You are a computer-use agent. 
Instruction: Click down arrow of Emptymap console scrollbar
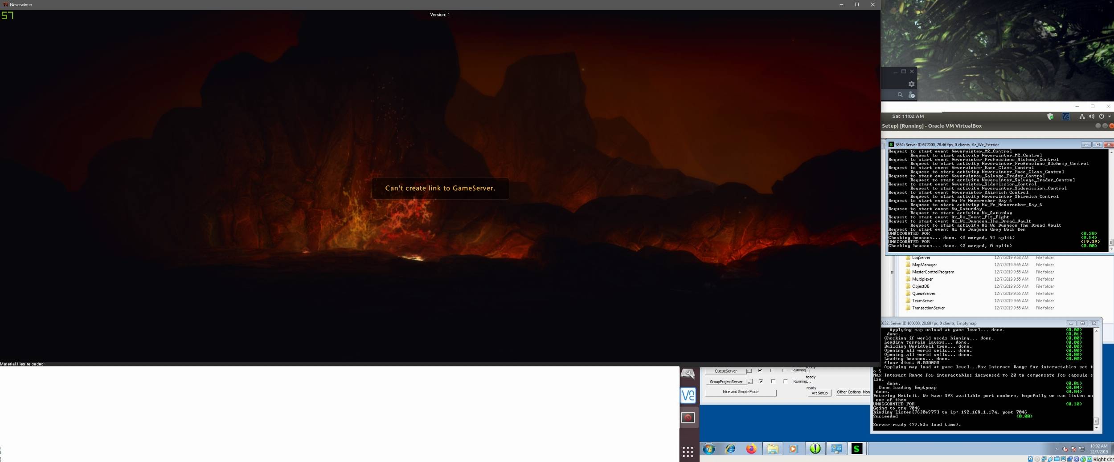(1096, 428)
